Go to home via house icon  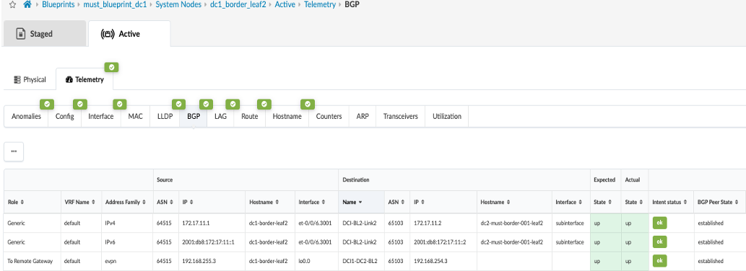(x=27, y=5)
